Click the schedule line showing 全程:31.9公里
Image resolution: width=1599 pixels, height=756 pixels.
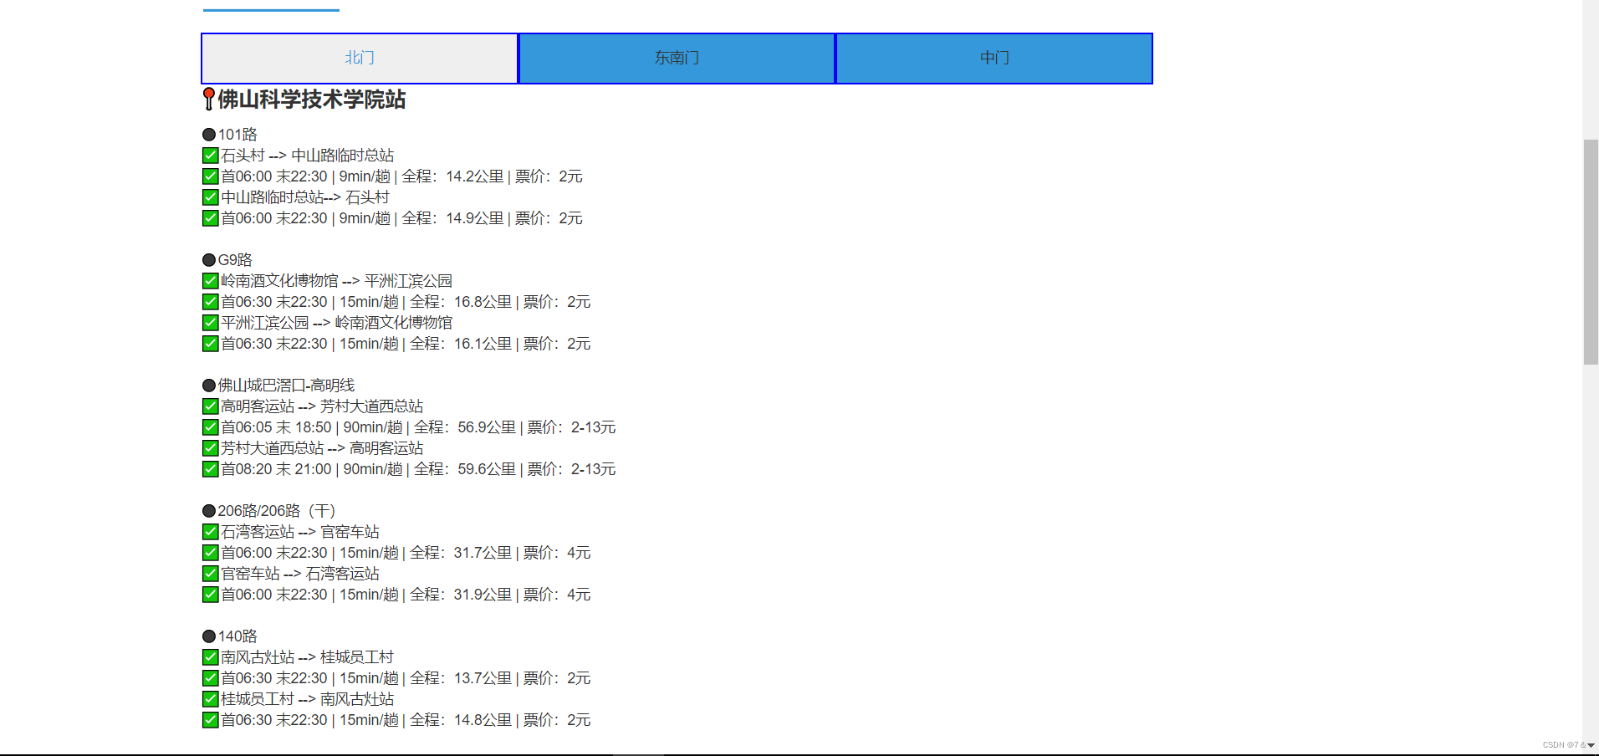406,595
